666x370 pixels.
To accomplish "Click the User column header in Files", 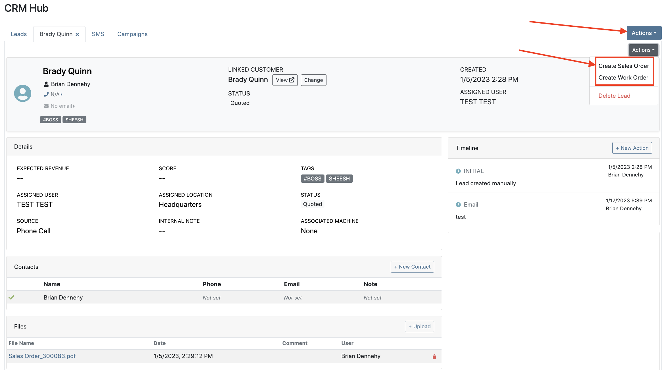I will [x=347, y=343].
